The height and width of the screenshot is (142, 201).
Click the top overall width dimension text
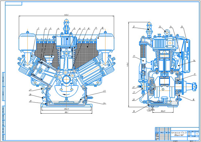(x=67, y=15)
